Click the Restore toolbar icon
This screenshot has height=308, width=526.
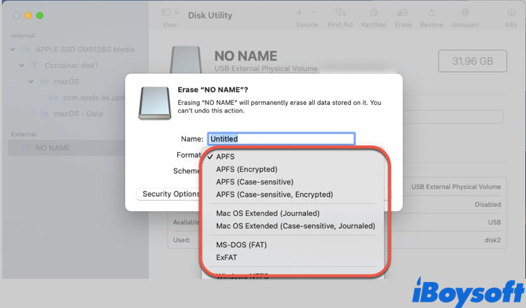tap(431, 13)
